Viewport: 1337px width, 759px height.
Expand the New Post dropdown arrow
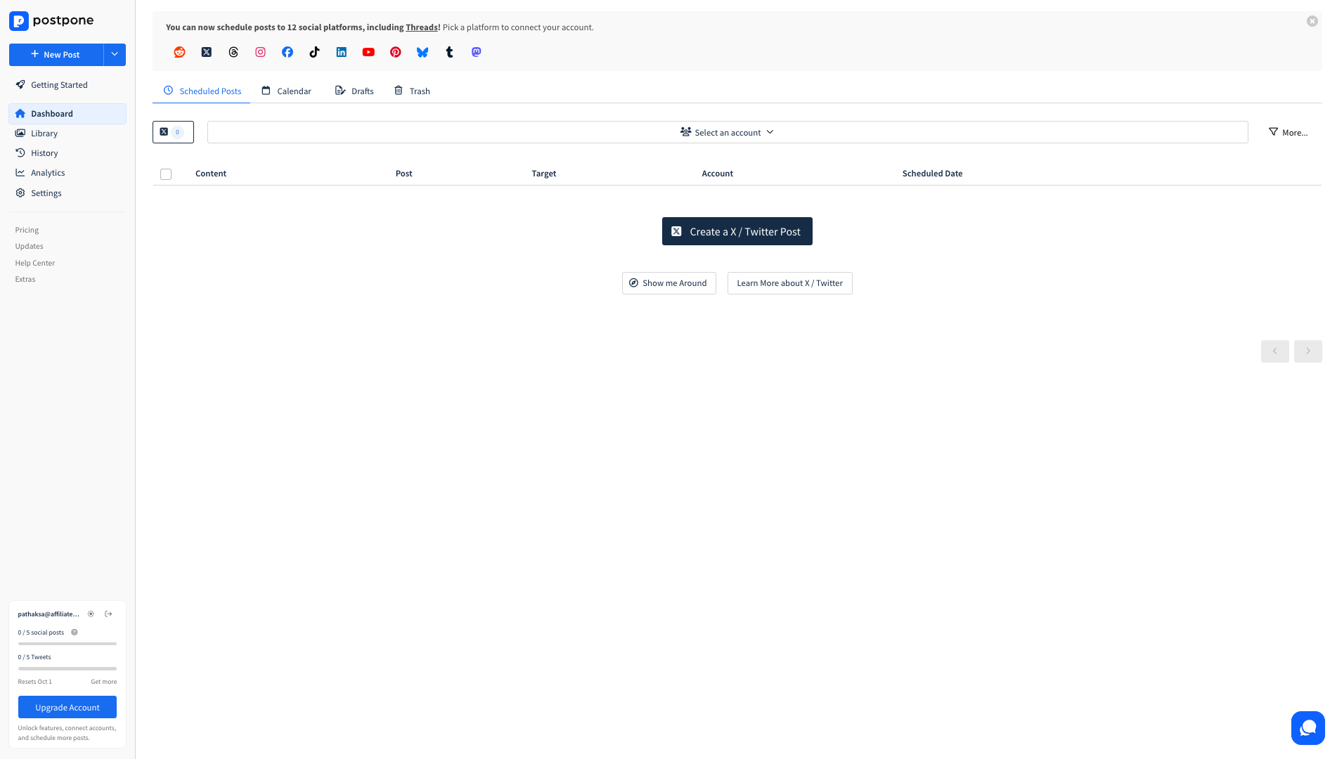point(115,55)
